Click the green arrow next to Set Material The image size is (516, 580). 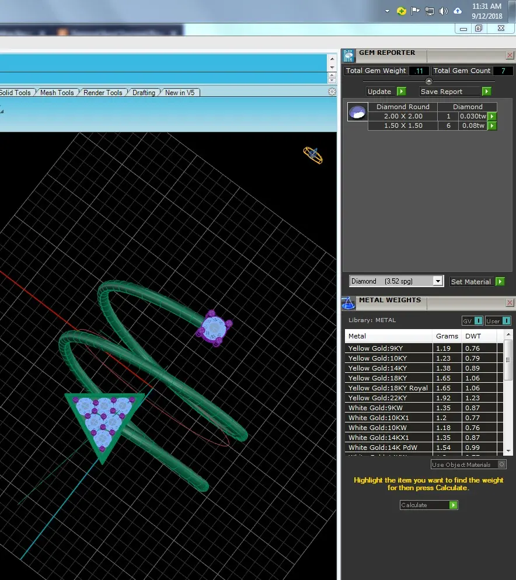point(500,281)
